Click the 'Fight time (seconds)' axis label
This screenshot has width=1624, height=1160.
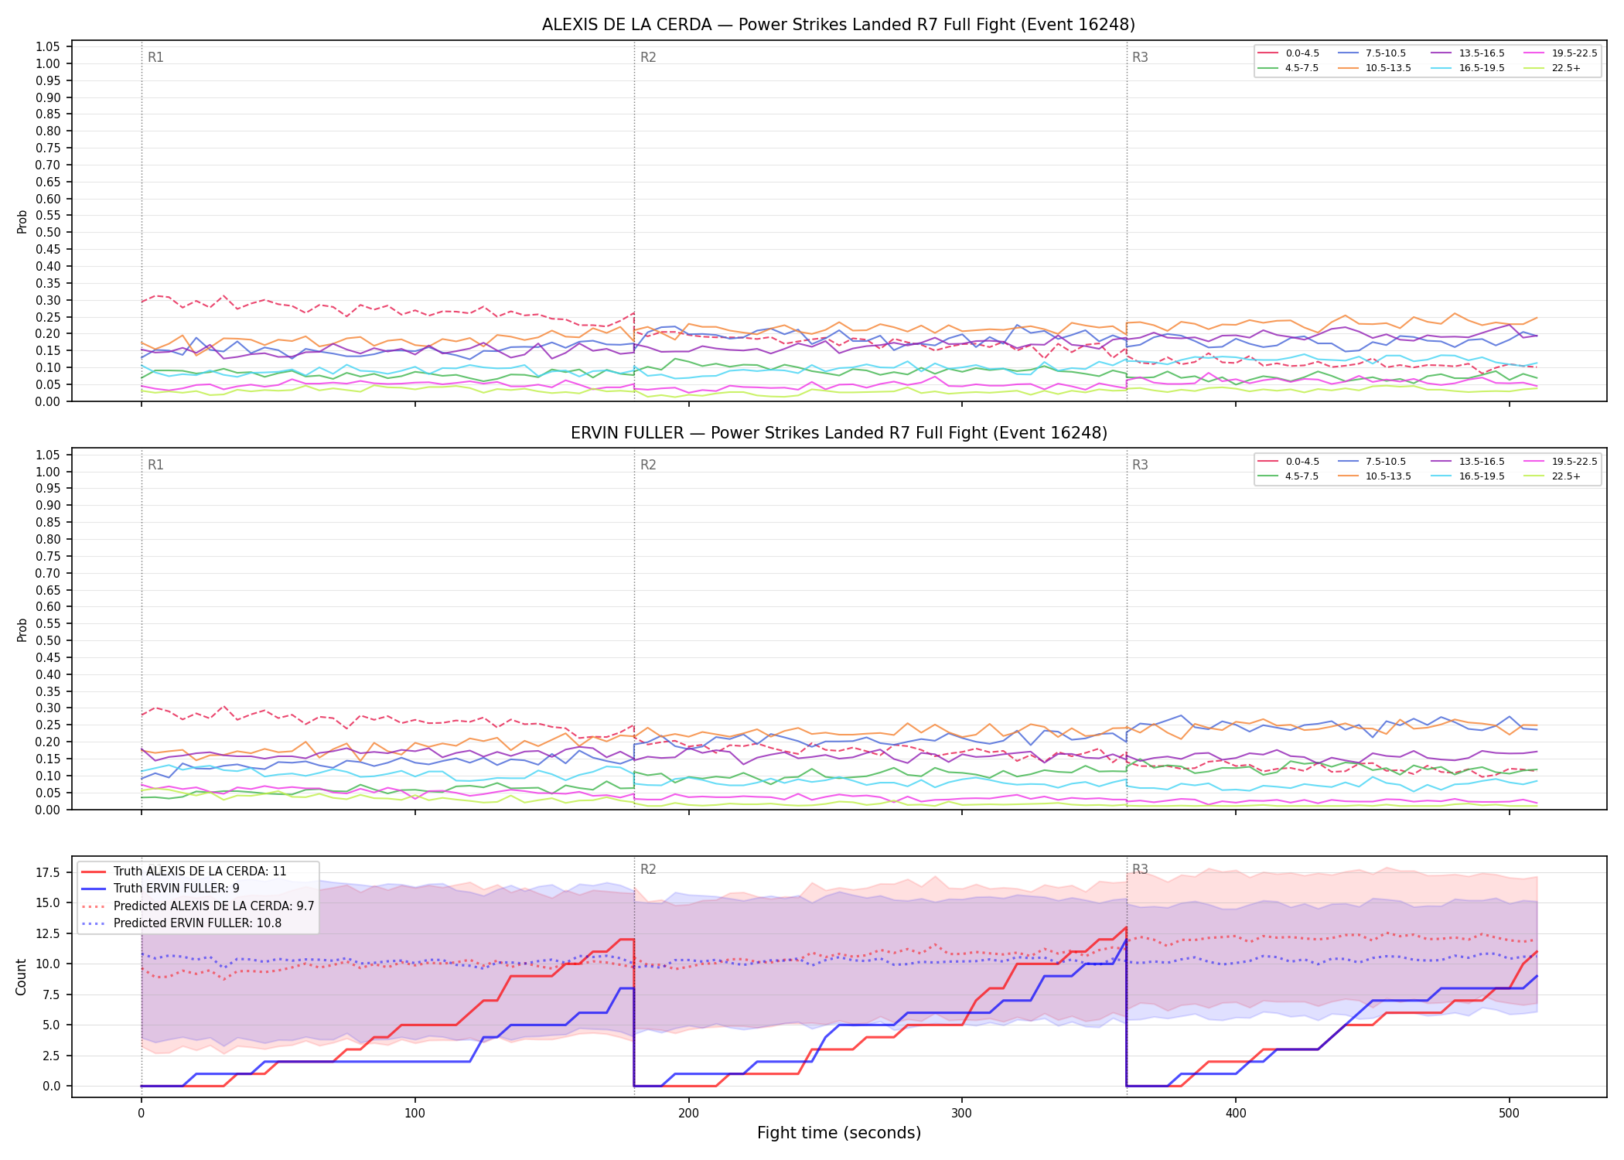coord(839,1133)
